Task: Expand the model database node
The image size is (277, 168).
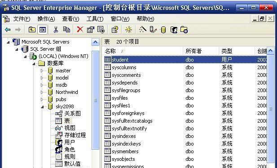Action: pyautogui.click(x=42, y=78)
